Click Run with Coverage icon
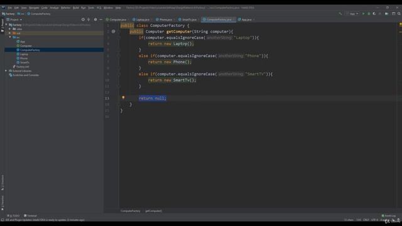 point(374,14)
